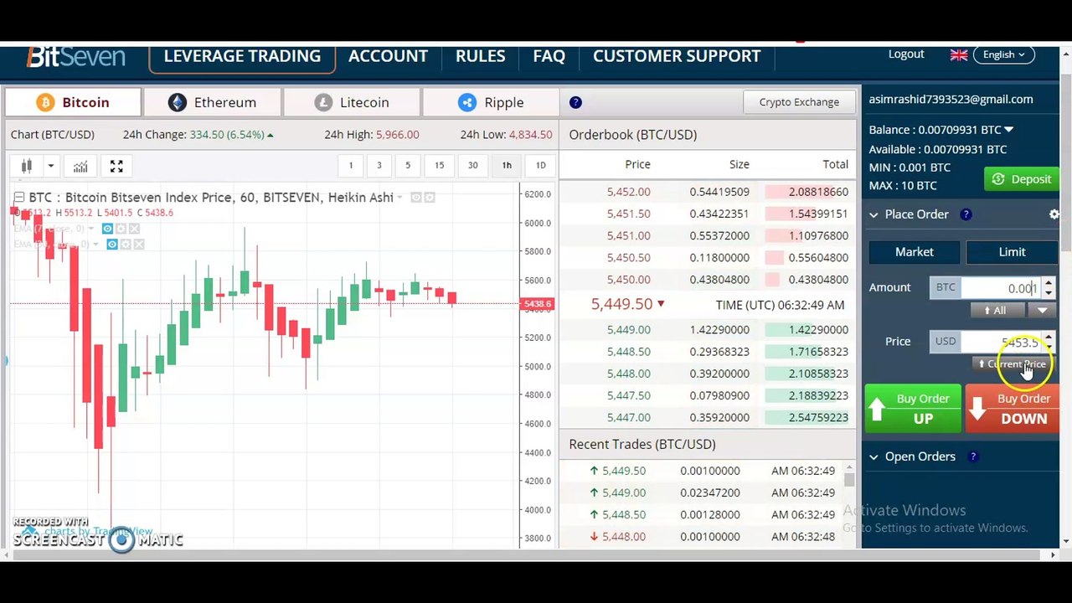1072x603 pixels.
Task: Open the Place Order settings gear
Action: point(1054,214)
